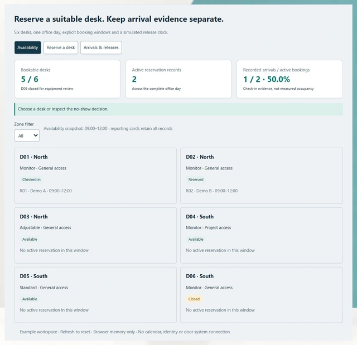Click the Availability snapshot 09:00–12:00 text
This screenshot has width=357, height=345.
pos(108,129)
